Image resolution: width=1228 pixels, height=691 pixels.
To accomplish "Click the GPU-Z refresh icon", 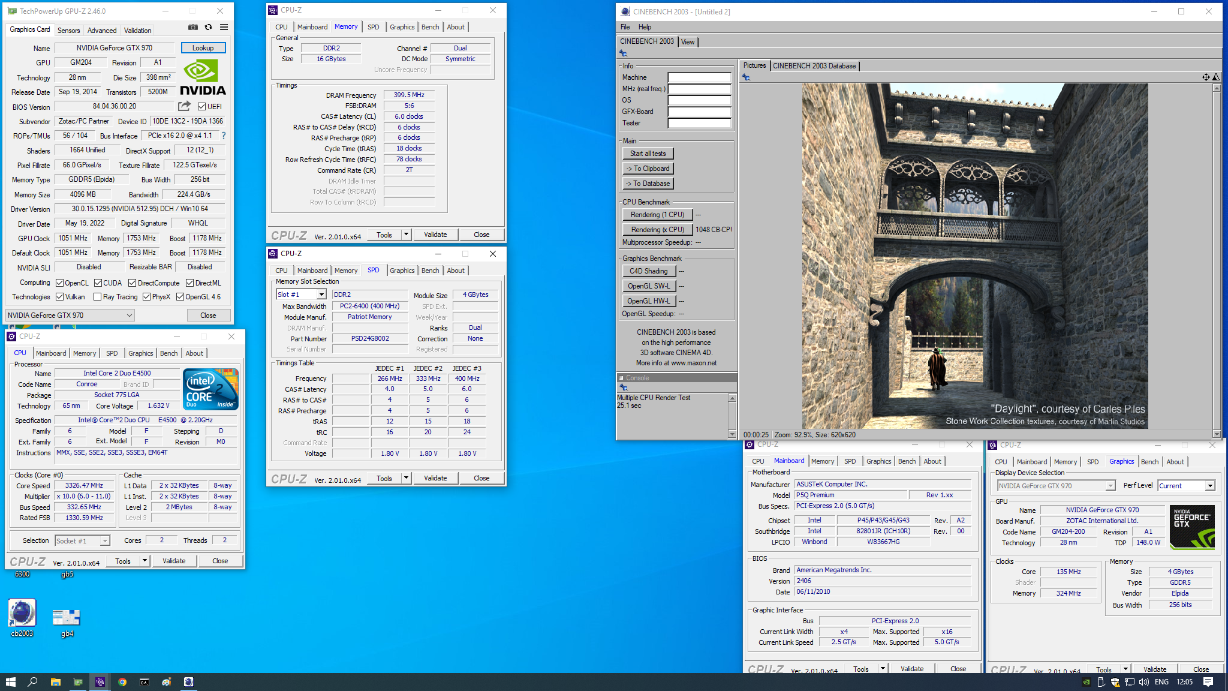I will tap(208, 27).
